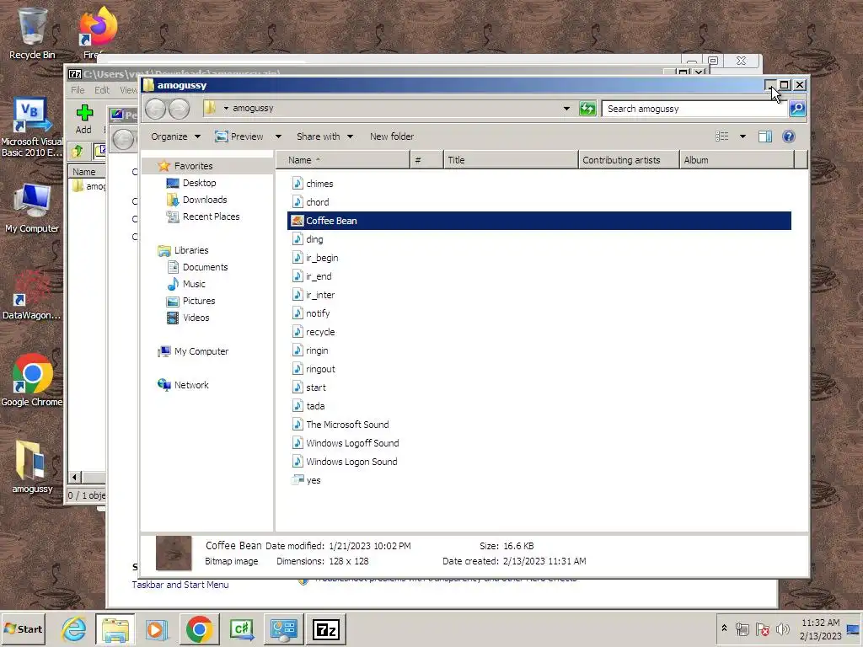Click New folder button
The height and width of the screenshot is (647, 863).
[392, 136]
